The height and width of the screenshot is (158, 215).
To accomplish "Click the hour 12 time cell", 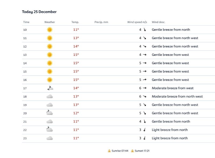I will tap(25, 46).
